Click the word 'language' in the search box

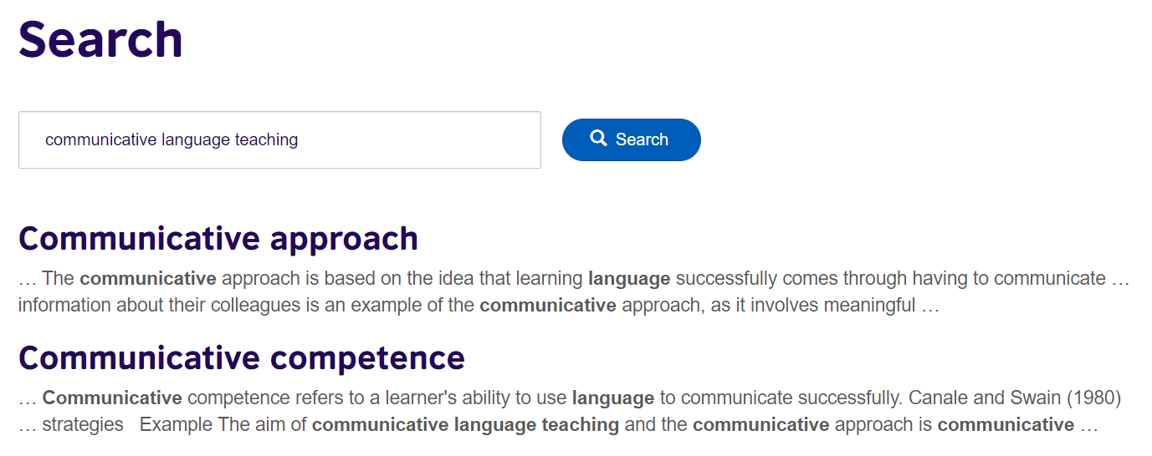[x=196, y=139]
